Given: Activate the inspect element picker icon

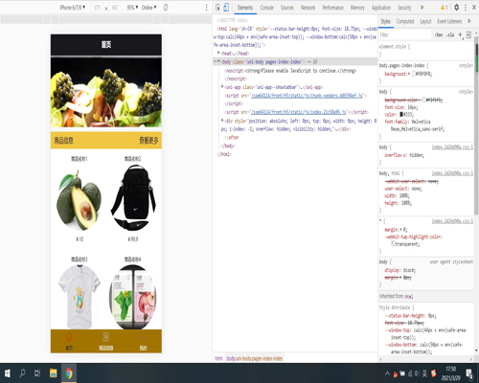Looking at the screenshot, I should click(x=217, y=8).
